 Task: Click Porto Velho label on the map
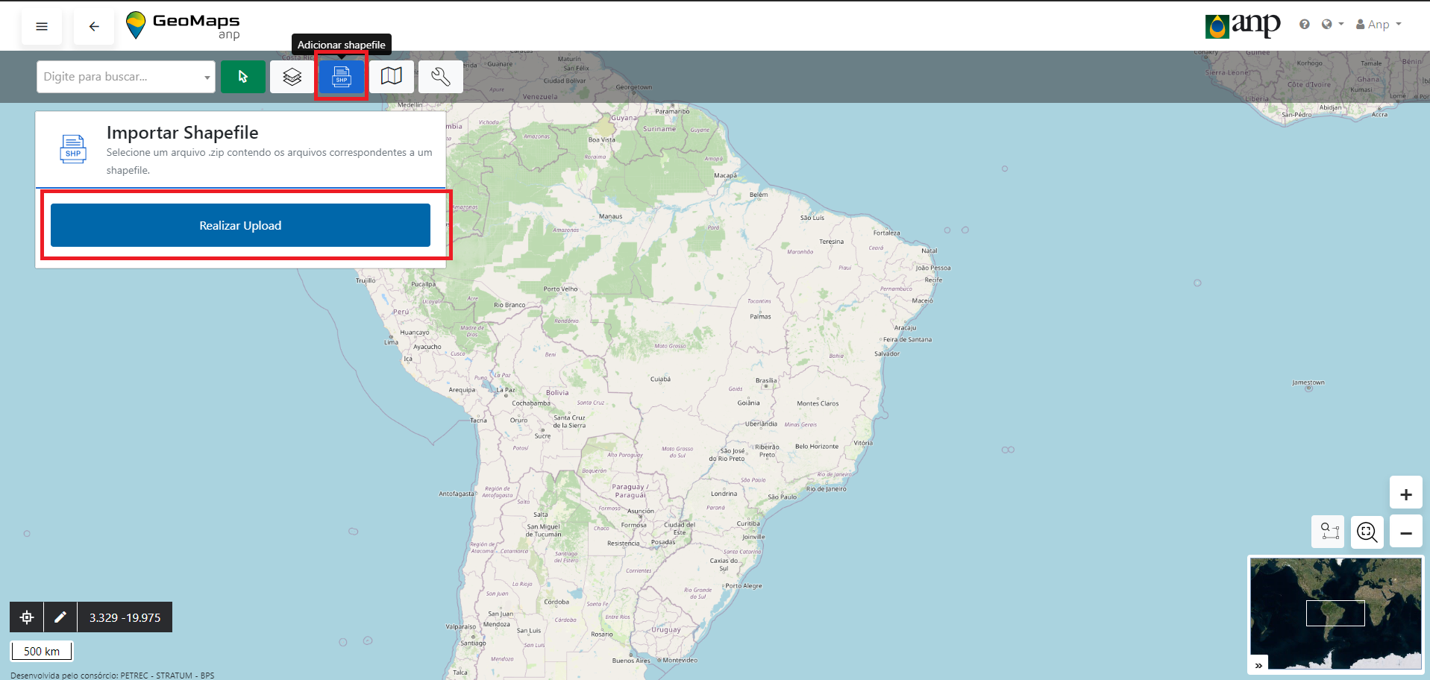[x=560, y=289]
